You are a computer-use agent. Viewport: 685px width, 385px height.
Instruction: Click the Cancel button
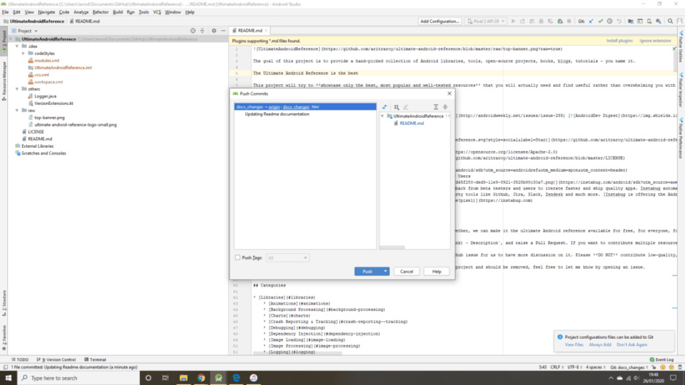pos(405,271)
